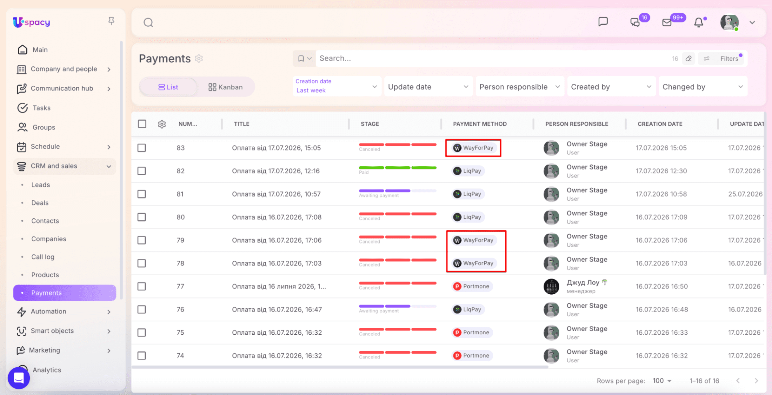This screenshot has width=772, height=395.
Task: Open Call log submenu item
Action: pyautogui.click(x=43, y=257)
